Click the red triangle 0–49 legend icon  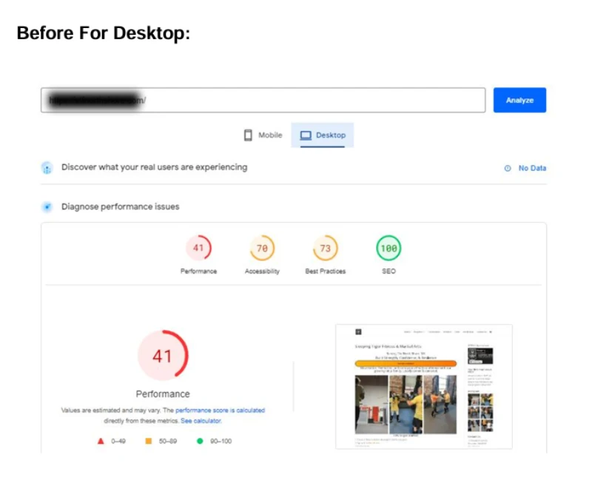(101, 441)
